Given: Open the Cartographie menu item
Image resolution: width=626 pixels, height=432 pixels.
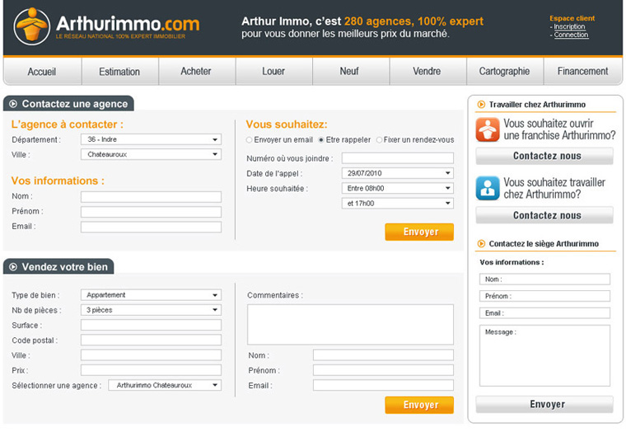Looking at the screenshot, I should [505, 72].
